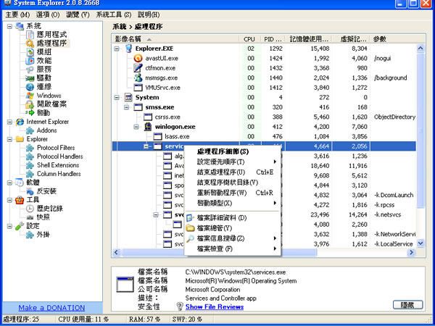Select the System process row

(264, 98)
